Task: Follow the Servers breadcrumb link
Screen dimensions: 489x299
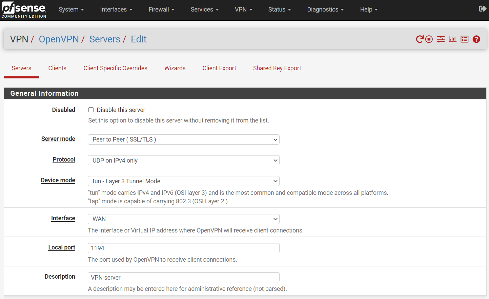Action: (x=105, y=39)
